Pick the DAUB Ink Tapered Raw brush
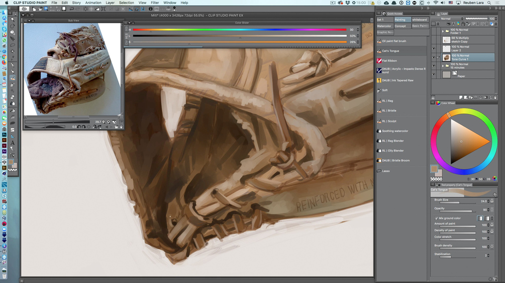Viewport: 505px width, 283px height. pos(397,80)
